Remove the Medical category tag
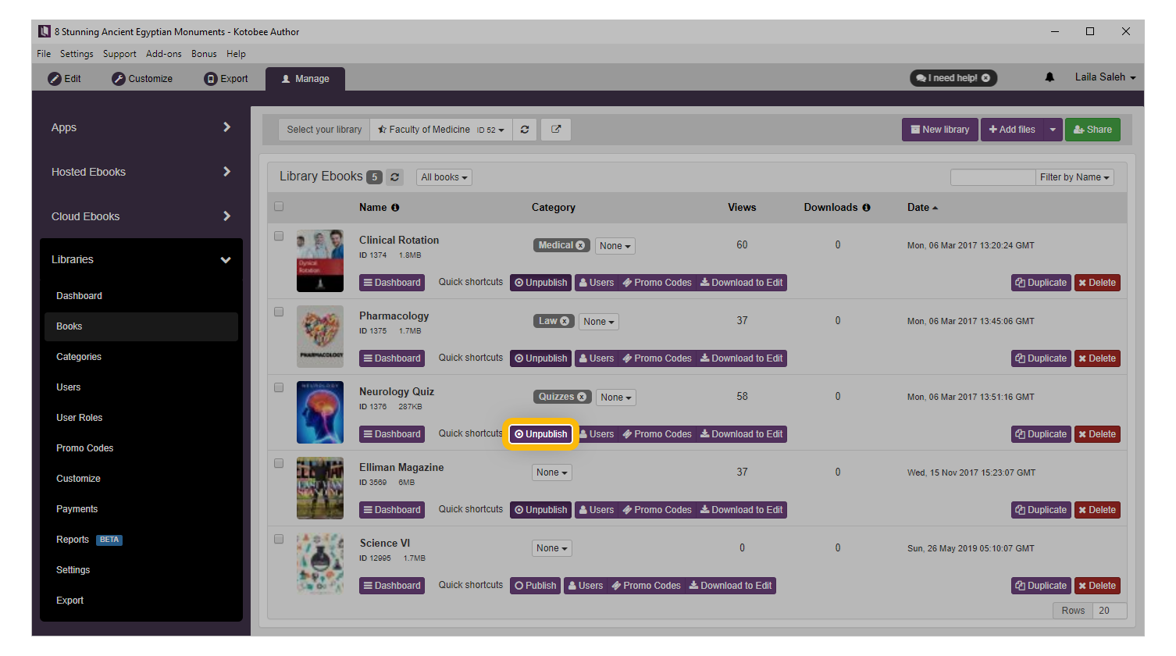Screen dimensions: 1176x656 tap(580, 245)
